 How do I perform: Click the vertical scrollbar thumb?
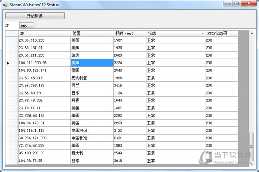point(252,147)
